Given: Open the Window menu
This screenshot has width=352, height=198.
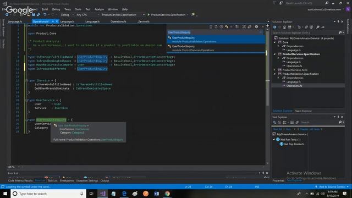Looking at the screenshot, I should 113,9.
